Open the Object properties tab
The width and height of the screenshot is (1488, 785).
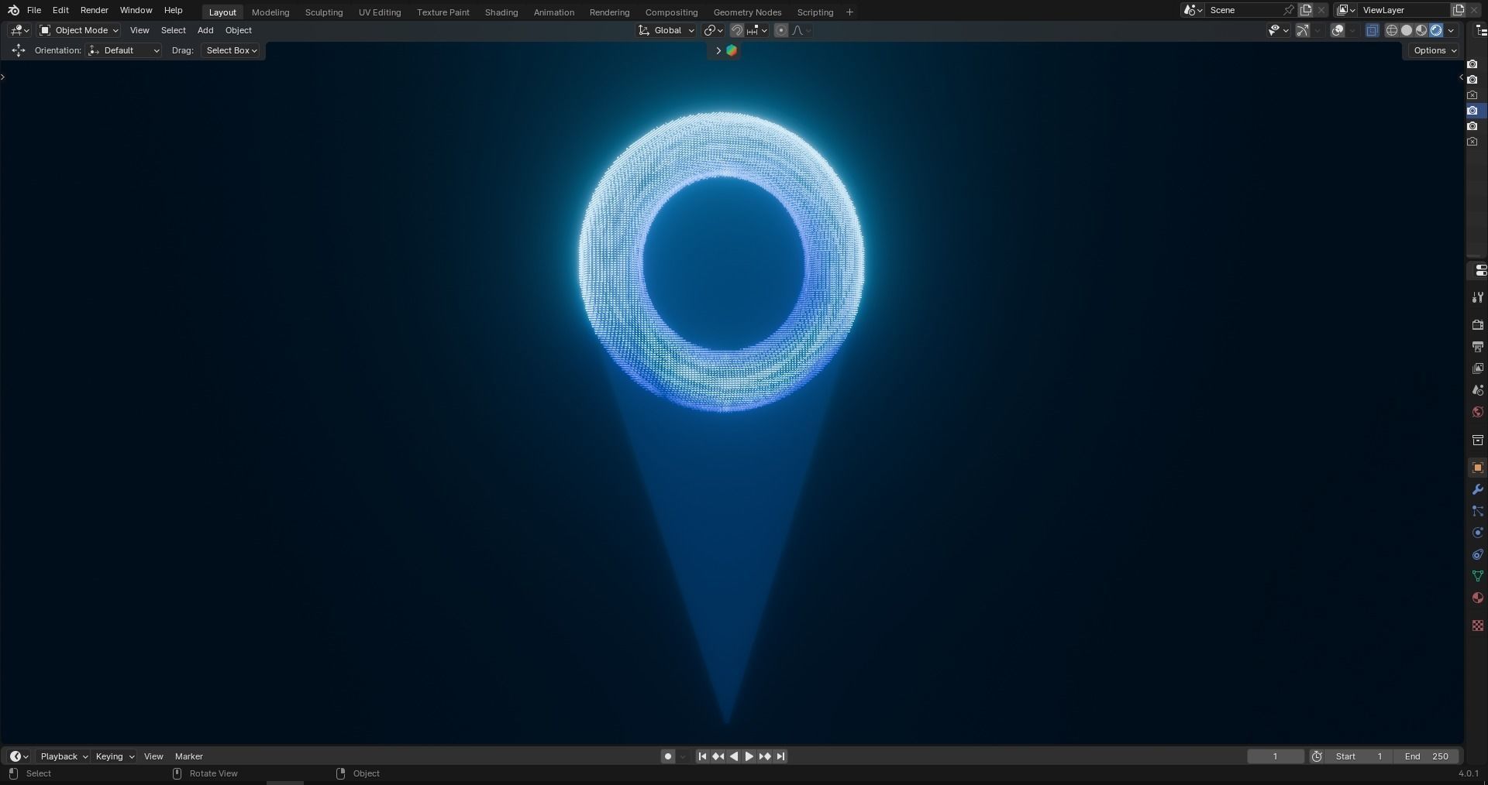pyautogui.click(x=1478, y=468)
